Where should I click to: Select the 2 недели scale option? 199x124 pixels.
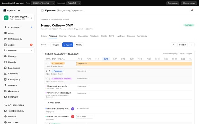(68, 45)
